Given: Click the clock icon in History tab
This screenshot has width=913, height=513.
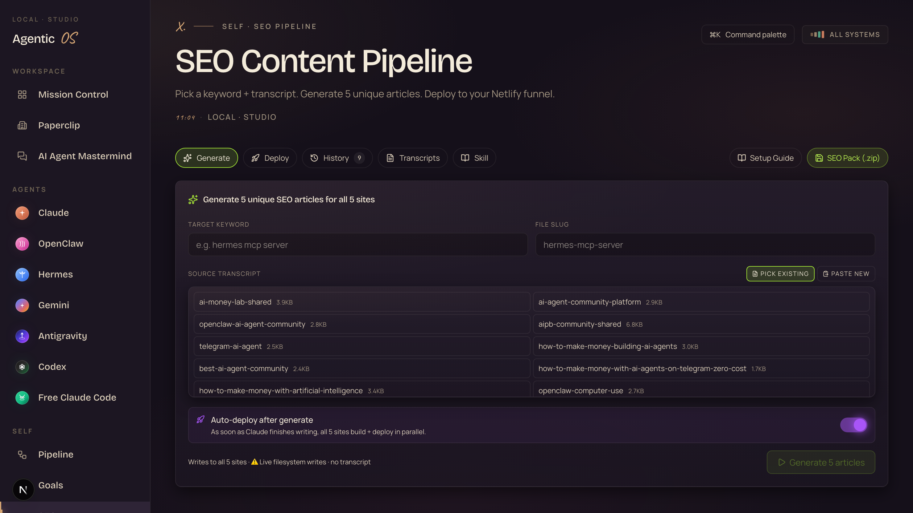Looking at the screenshot, I should coord(314,158).
